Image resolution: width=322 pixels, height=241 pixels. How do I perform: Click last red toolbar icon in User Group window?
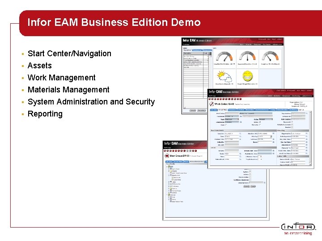tap(196, 151)
